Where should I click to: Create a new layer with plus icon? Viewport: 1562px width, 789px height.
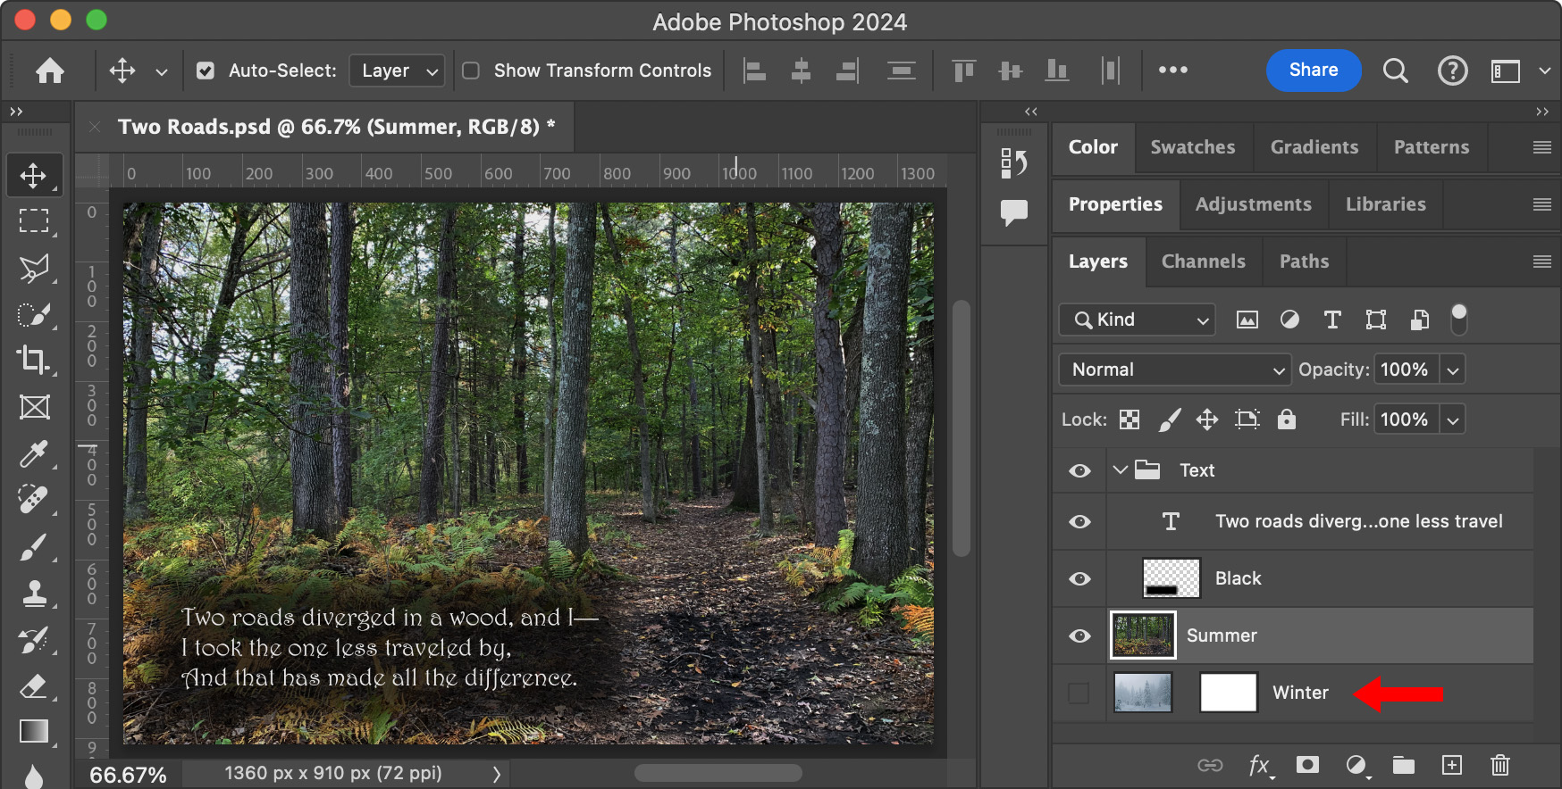coord(1452,765)
